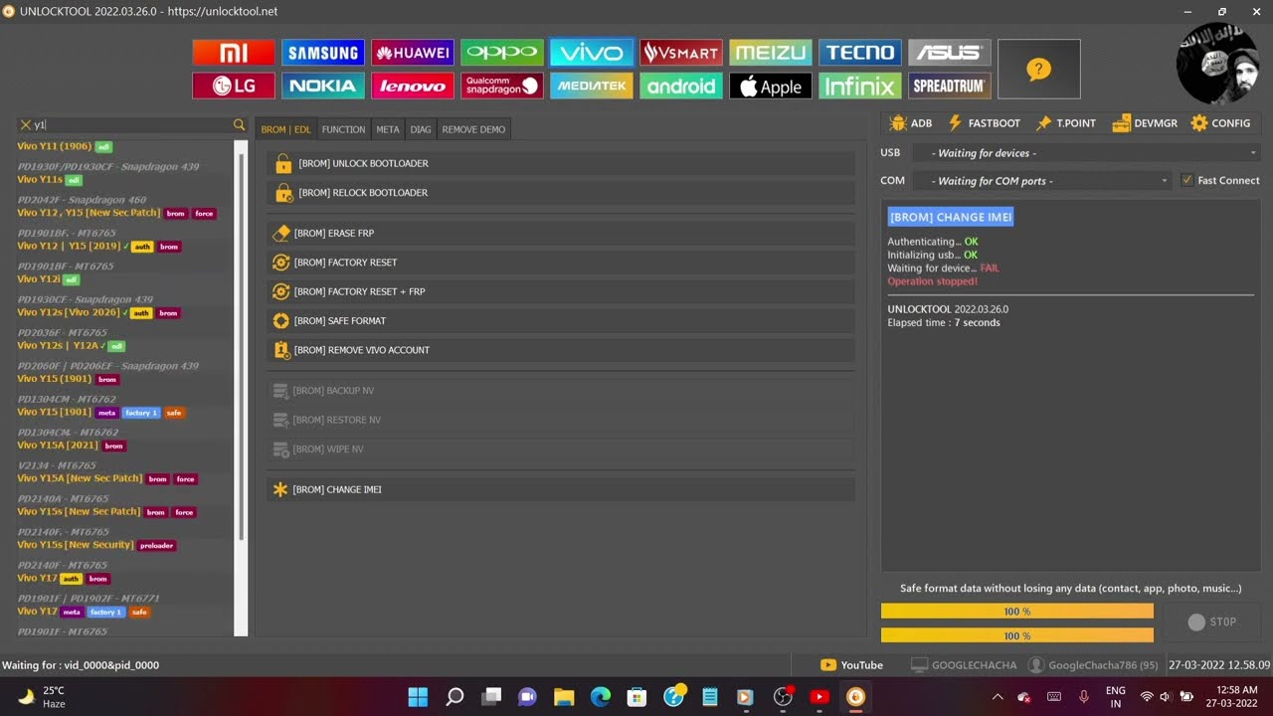Open DEVMGR device manager
The height and width of the screenshot is (716, 1273).
(1145, 123)
